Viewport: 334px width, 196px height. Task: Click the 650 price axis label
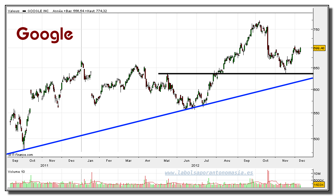click(316, 68)
